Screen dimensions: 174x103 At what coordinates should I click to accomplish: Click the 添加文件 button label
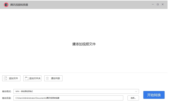pyautogui.click(x=13, y=78)
